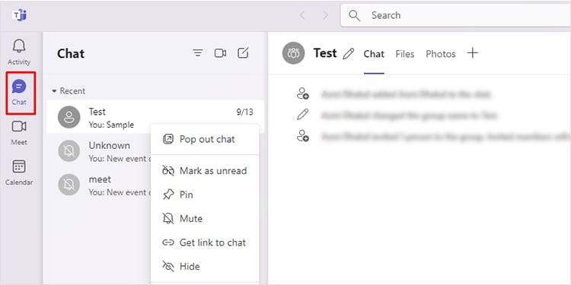Open the Activity bell in the sidebar
Viewport: 571px width, 285px height.
(19, 52)
